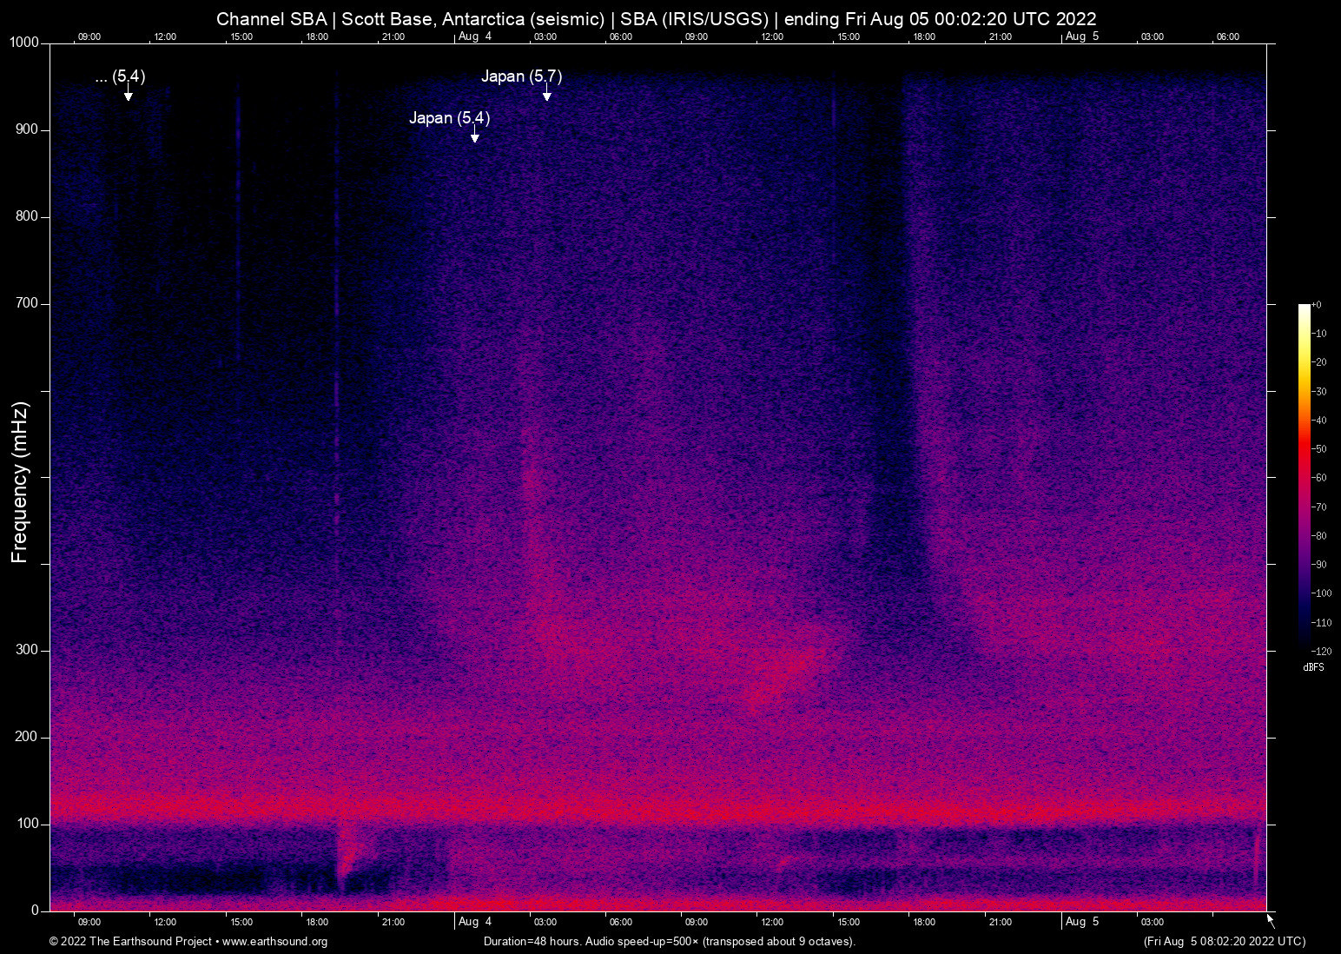This screenshot has height=954, width=1341.
Task: Select the Japan (5.7) earthquake label
Action: coord(521,76)
